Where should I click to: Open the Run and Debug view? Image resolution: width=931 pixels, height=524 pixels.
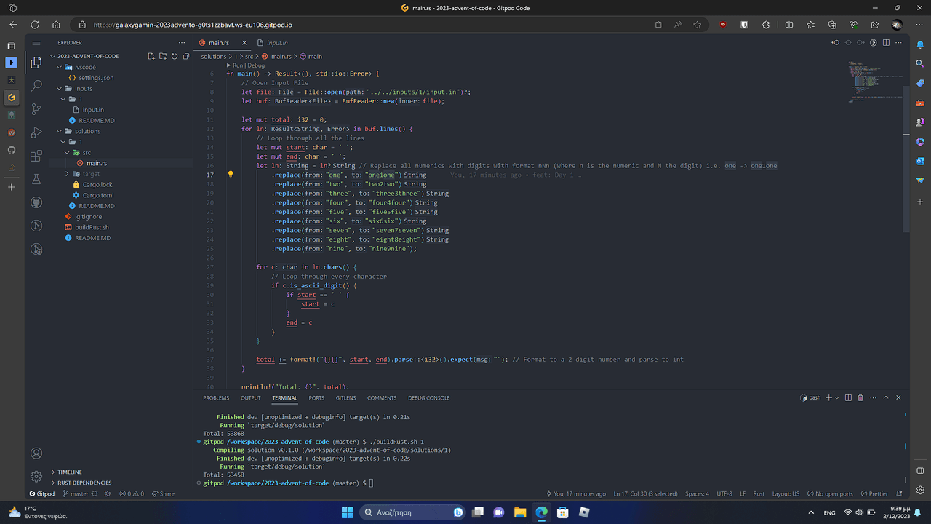tap(36, 132)
